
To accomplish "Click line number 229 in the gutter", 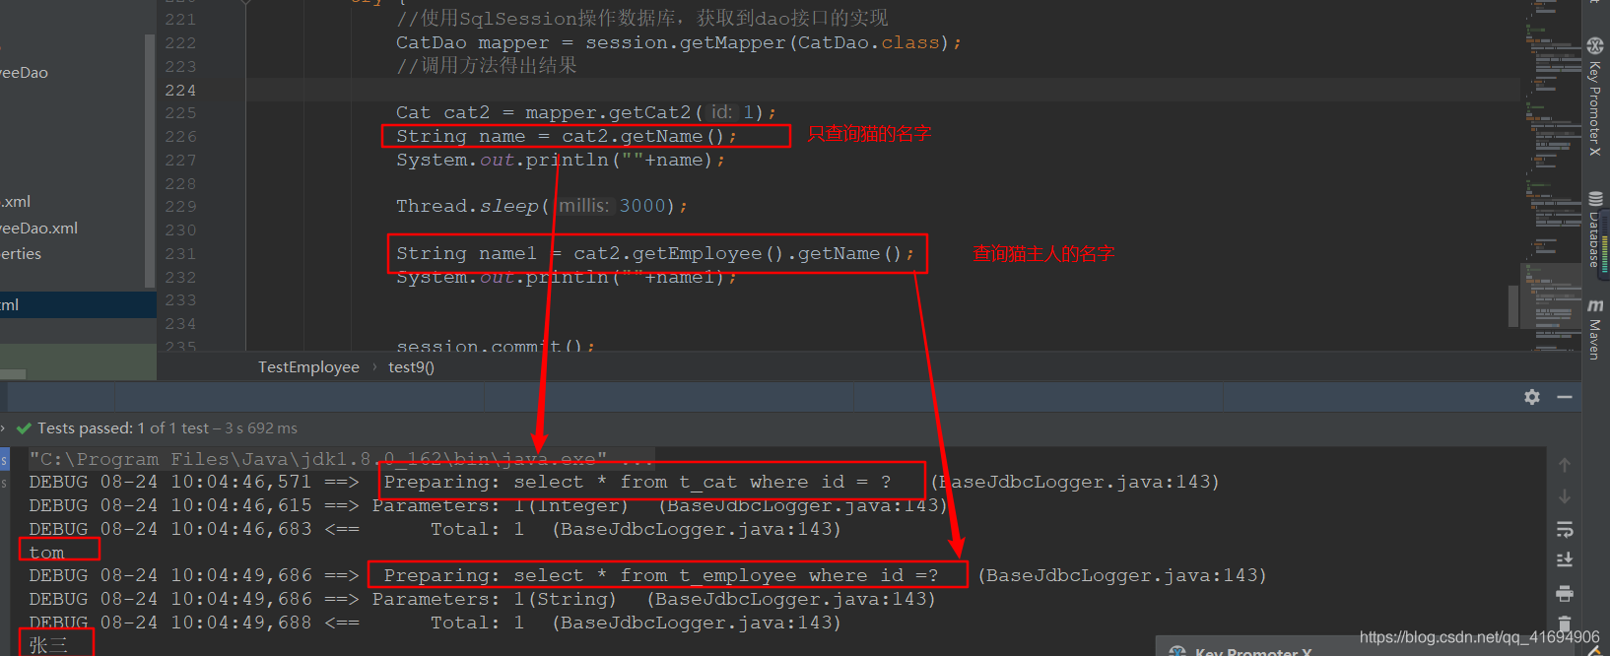I will [180, 207].
